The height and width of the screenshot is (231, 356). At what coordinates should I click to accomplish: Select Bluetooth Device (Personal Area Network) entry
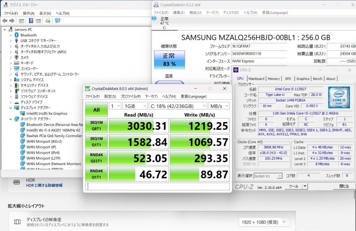pyautogui.click(x=54, y=125)
